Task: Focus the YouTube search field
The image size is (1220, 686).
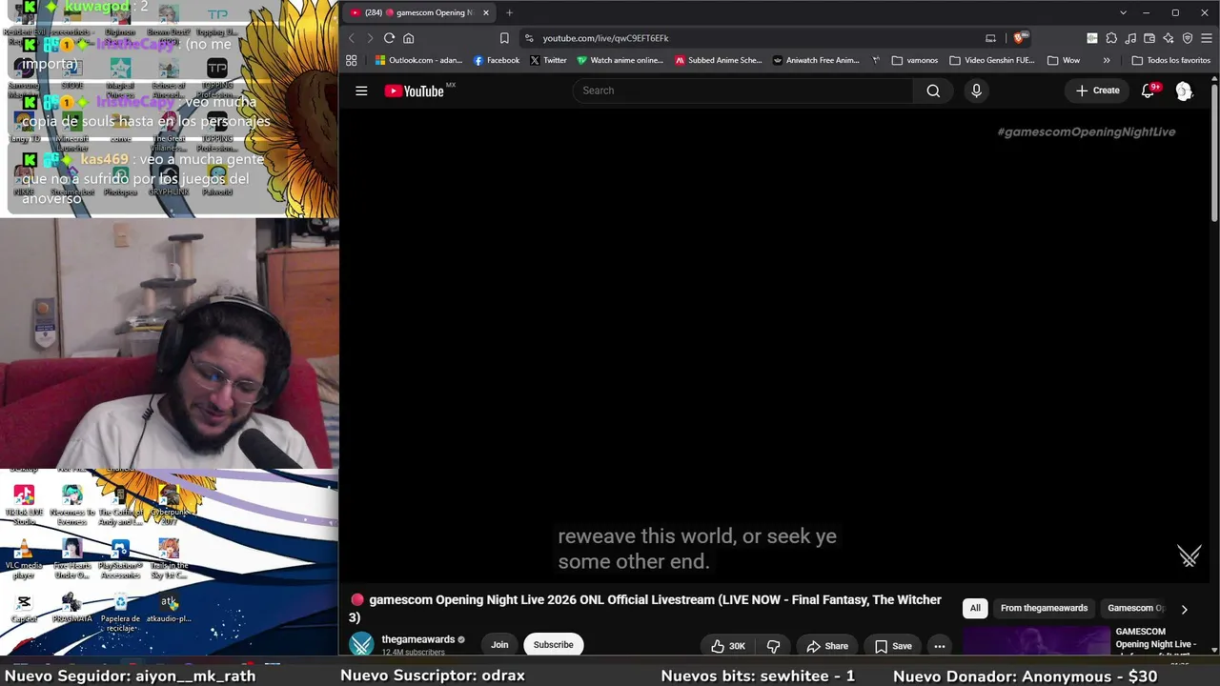Action: pos(743,91)
